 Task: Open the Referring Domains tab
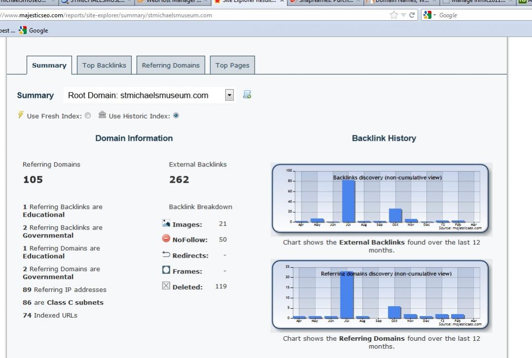171,65
